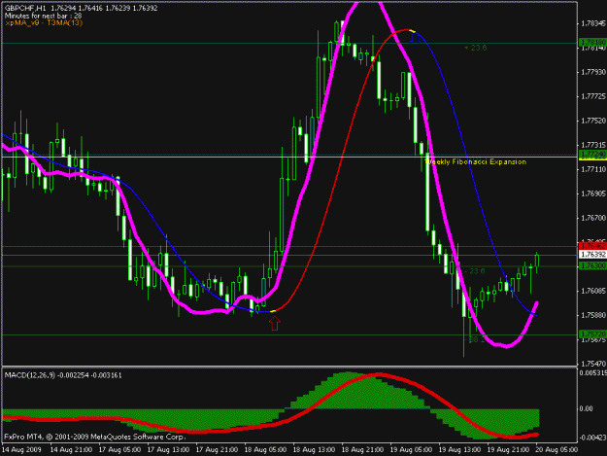Click price scale value 1.77725
607x456 pixels.
pos(593,96)
